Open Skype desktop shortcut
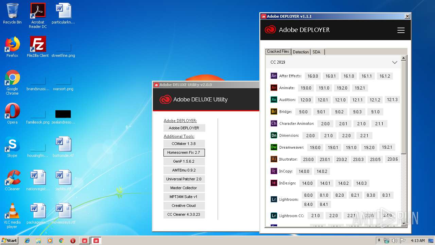The width and height of the screenshot is (435, 245). pos(12,147)
